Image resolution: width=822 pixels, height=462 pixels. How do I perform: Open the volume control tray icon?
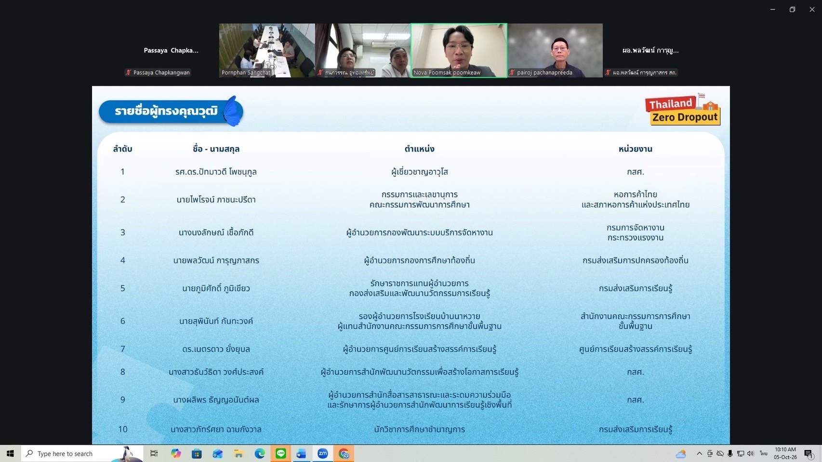pos(751,453)
